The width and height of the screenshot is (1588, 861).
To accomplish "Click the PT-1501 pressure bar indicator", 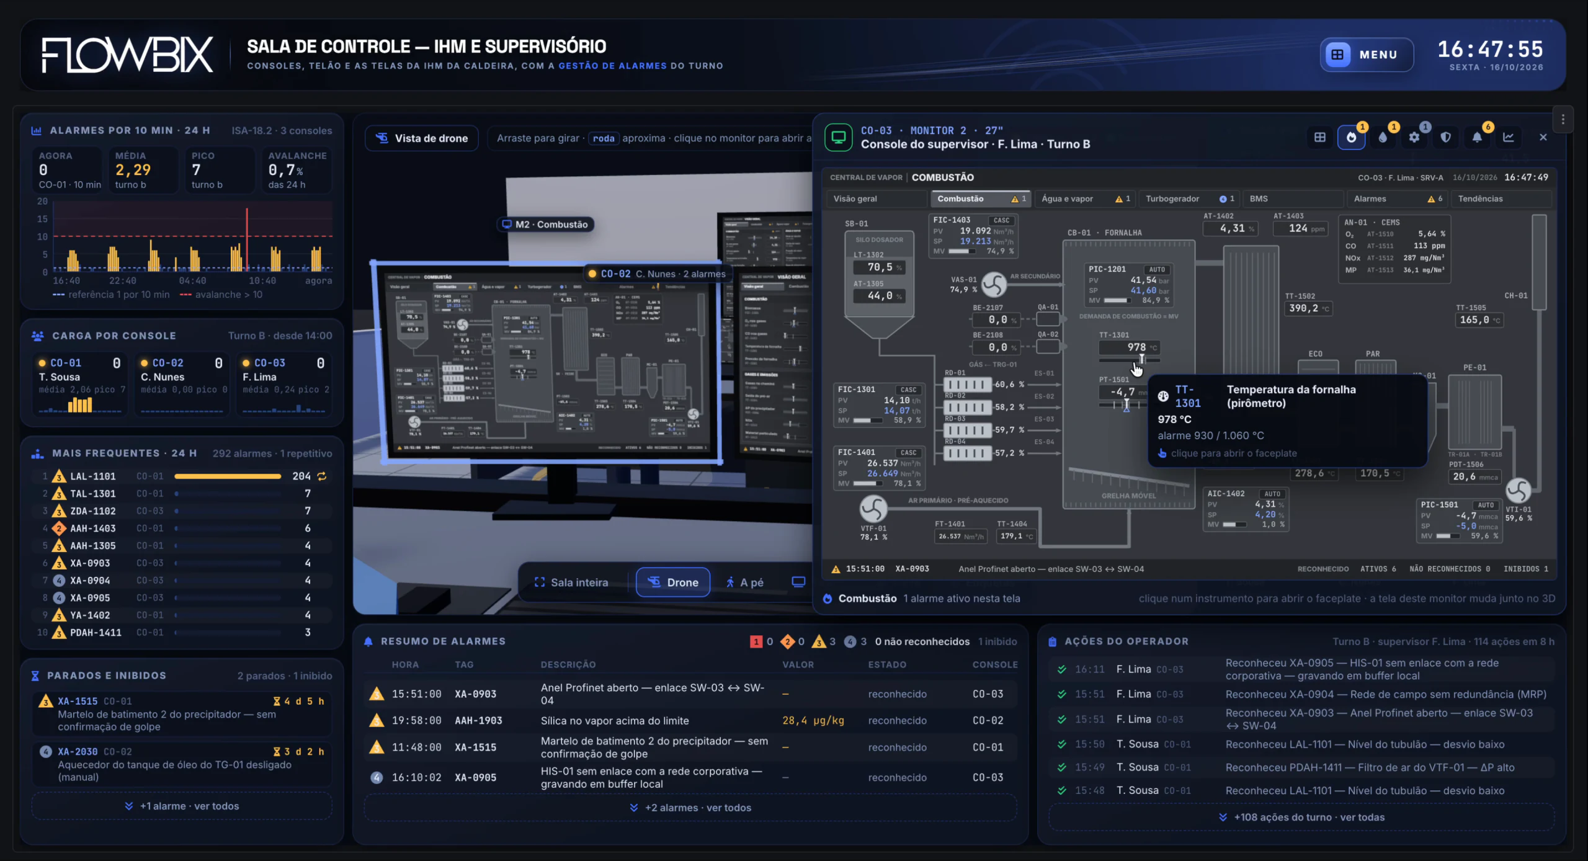I will [x=1123, y=404].
